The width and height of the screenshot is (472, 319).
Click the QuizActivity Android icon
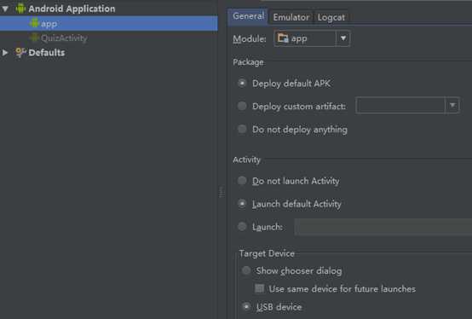[x=34, y=38]
